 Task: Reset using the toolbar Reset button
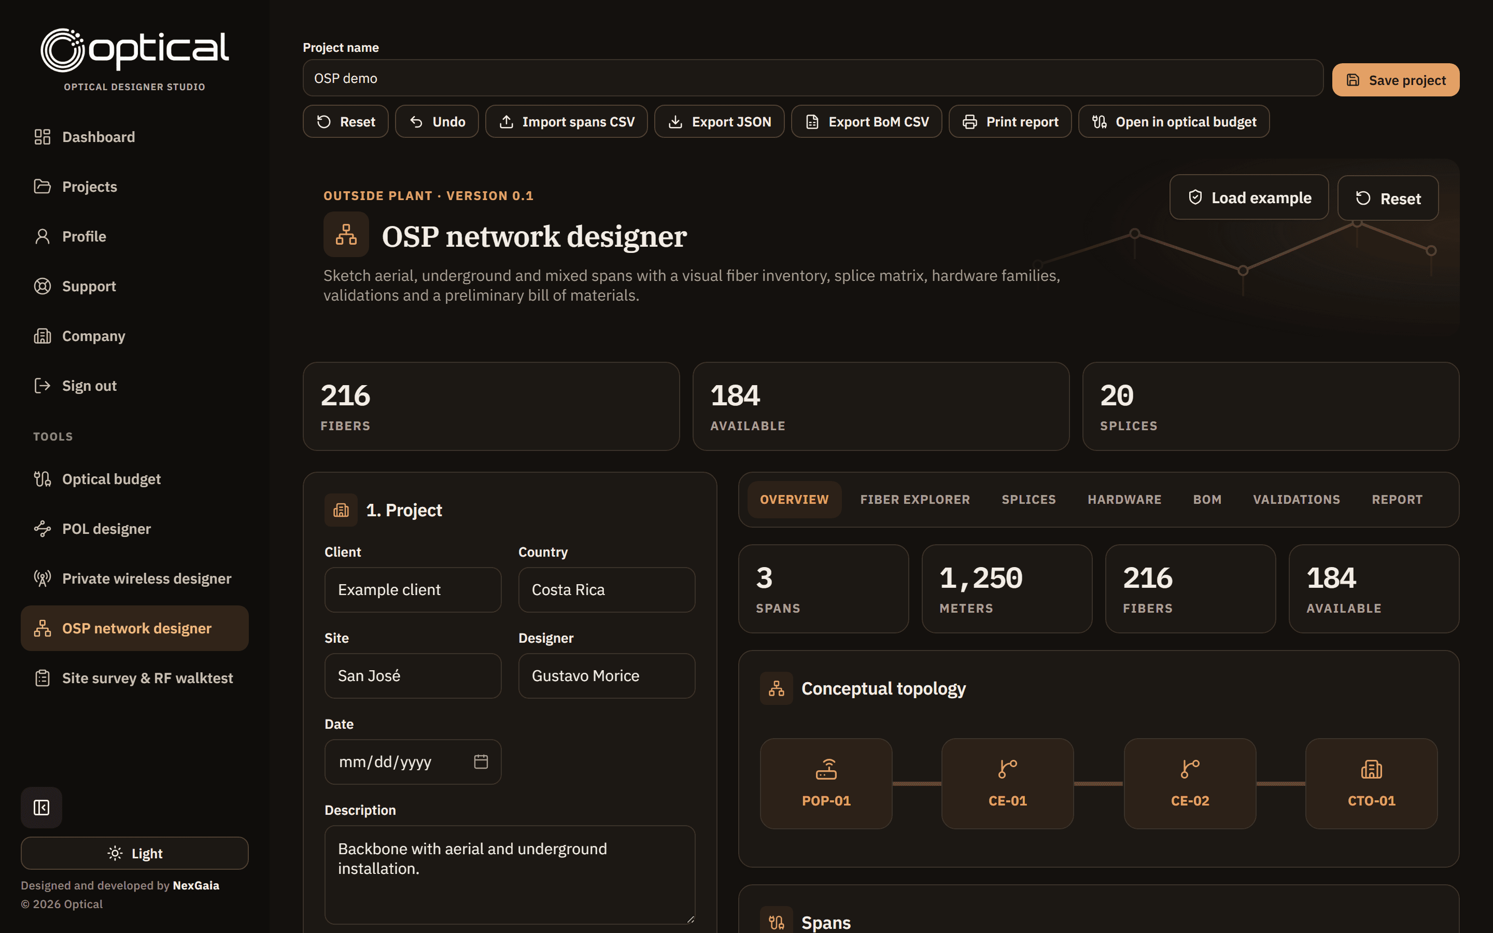point(345,122)
